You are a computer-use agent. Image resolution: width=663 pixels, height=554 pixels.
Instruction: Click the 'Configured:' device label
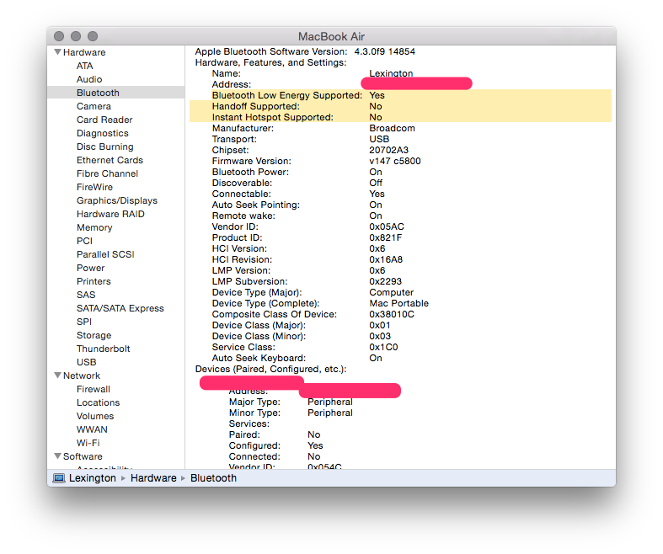click(x=254, y=446)
